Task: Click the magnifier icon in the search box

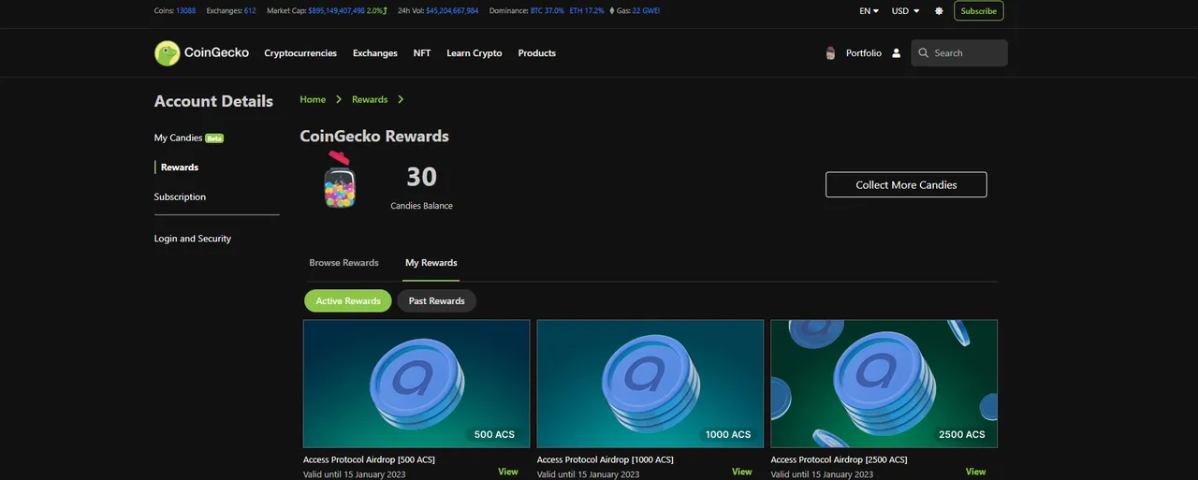Action: [924, 53]
